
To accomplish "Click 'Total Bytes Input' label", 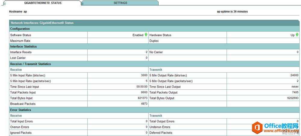I will tap(21, 98).
